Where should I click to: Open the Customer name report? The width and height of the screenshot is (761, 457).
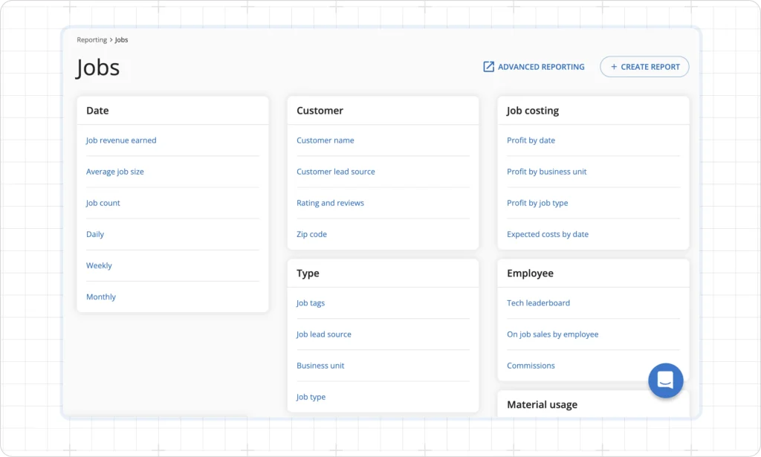coord(326,140)
